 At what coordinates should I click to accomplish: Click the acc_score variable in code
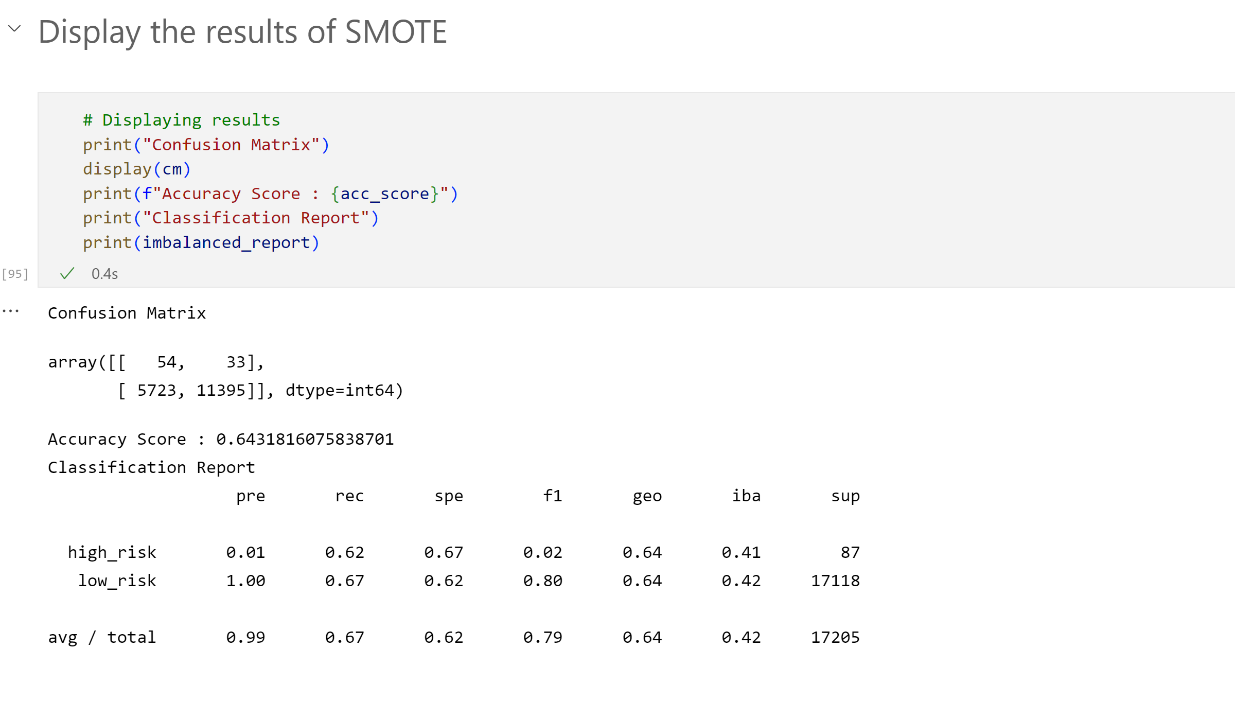[384, 194]
